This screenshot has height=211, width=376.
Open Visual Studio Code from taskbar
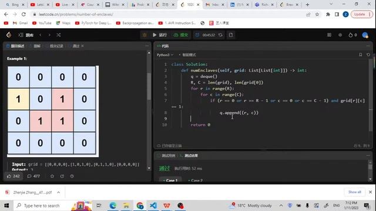(153, 206)
